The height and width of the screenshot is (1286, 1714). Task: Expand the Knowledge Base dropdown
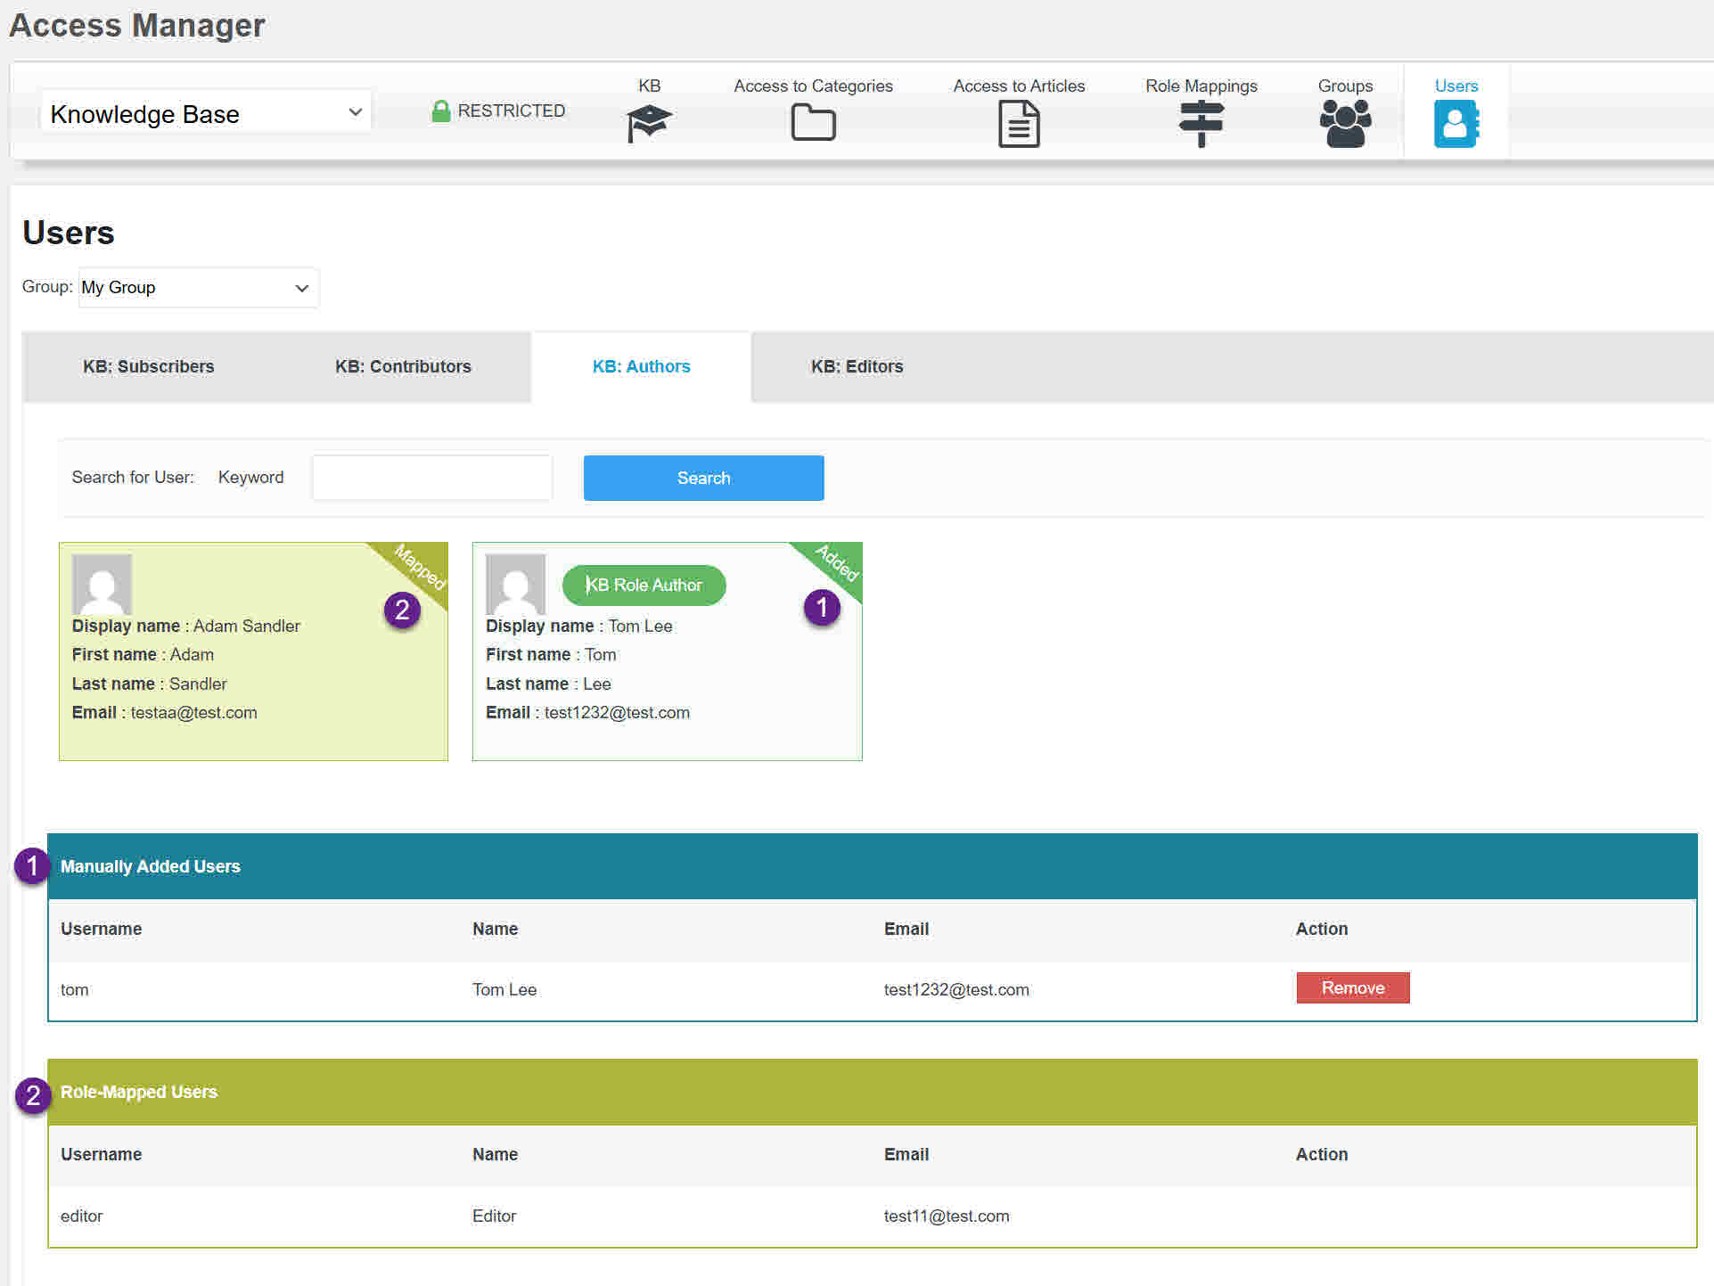(x=205, y=113)
